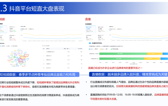Open the rank 1 row in the Top10 table

(63, 52)
